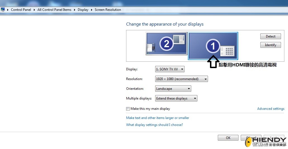Click the Control Panel icon in address bar

(3, 10)
